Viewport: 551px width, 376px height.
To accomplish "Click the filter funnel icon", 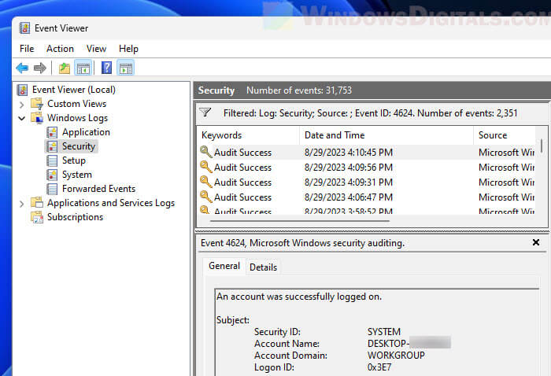I will coord(205,112).
